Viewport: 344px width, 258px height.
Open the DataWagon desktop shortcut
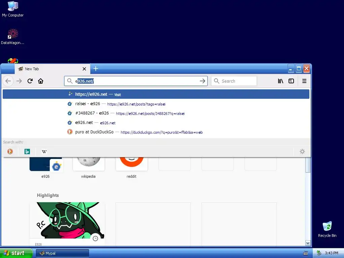(x=13, y=37)
